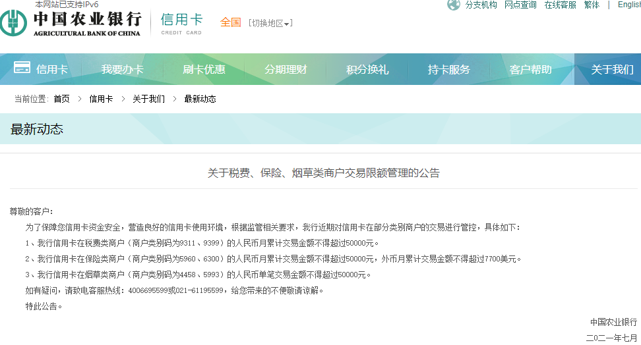Click item 3 about 烟草类商户 limit

pos(198,275)
